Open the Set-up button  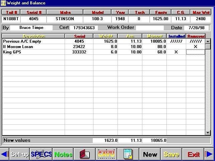coord(19,154)
